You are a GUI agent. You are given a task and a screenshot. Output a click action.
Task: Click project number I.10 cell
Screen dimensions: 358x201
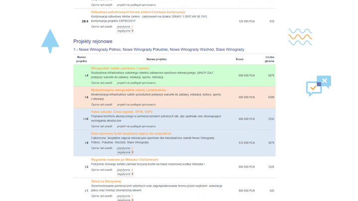click(86, 119)
